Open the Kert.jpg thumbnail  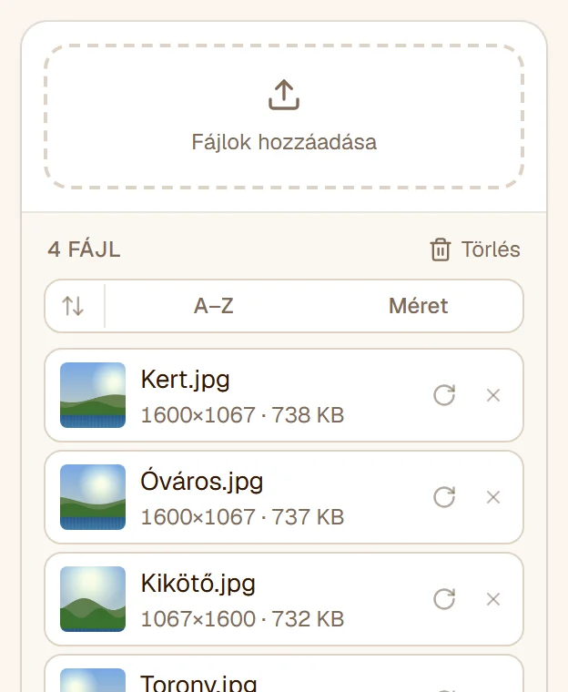(x=93, y=395)
